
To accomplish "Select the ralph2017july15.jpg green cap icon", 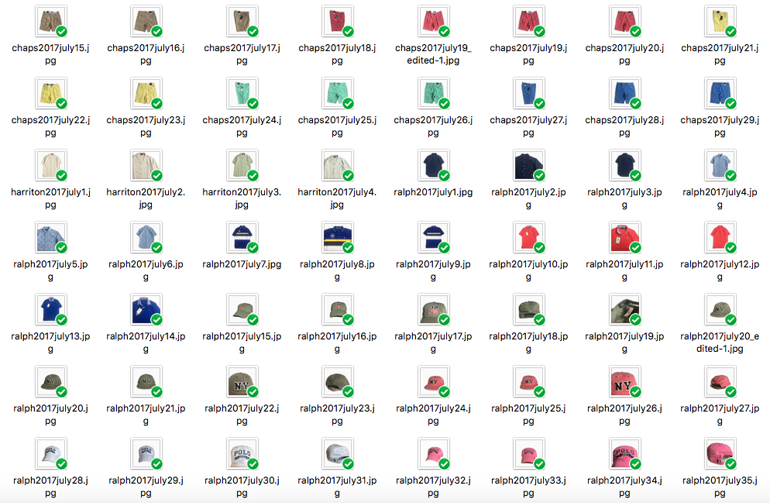I will pyautogui.click(x=242, y=310).
